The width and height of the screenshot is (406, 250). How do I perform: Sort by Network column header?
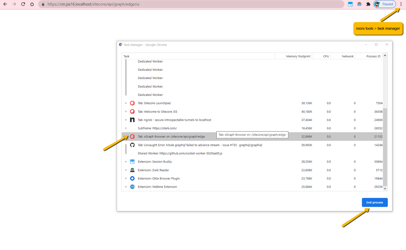pyautogui.click(x=343, y=56)
